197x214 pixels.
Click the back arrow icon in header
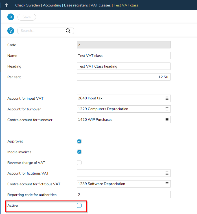pyautogui.click(x=7, y=5)
